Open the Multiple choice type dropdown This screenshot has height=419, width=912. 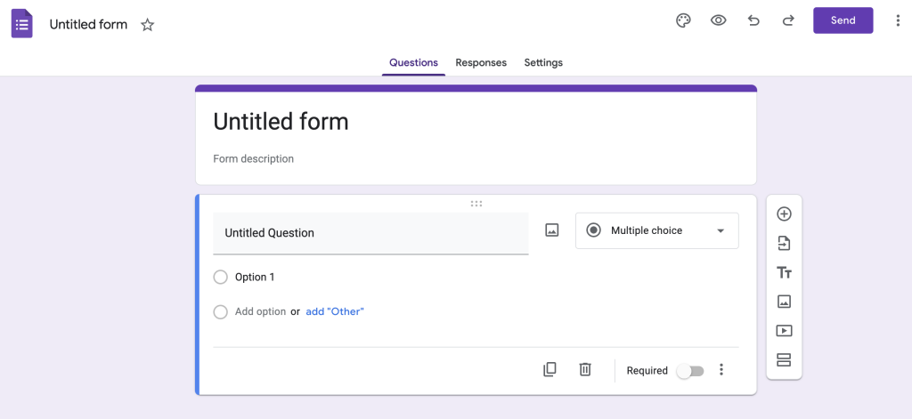656,230
